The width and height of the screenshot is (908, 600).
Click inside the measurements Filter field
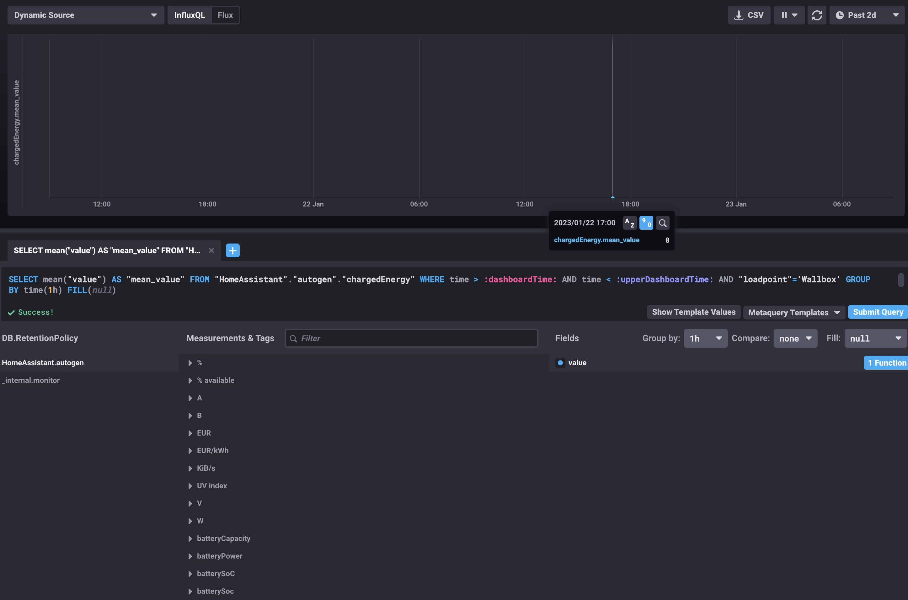pos(411,338)
